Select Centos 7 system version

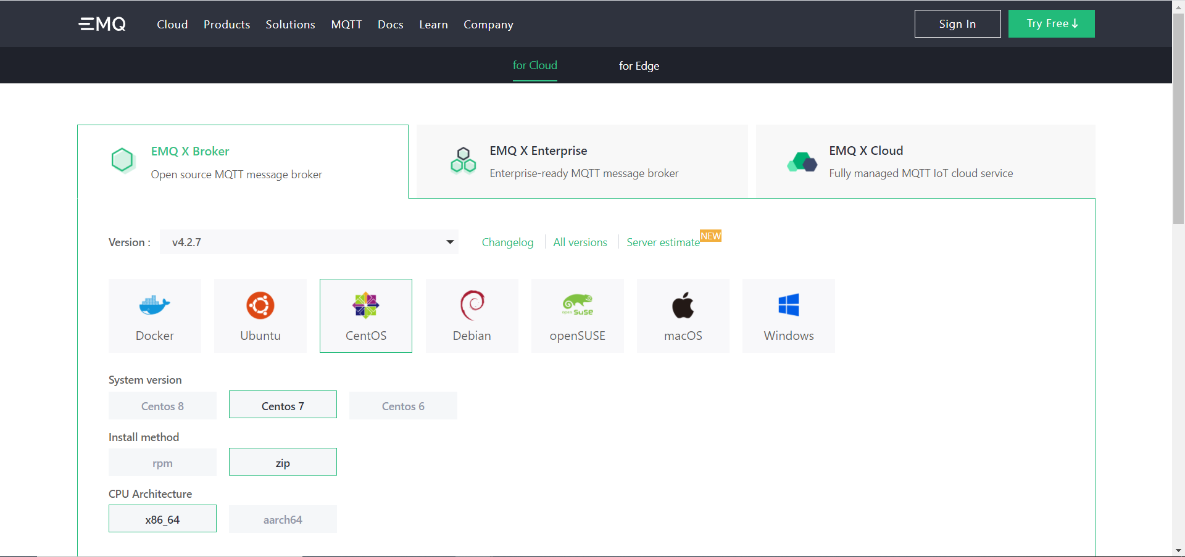click(x=283, y=405)
